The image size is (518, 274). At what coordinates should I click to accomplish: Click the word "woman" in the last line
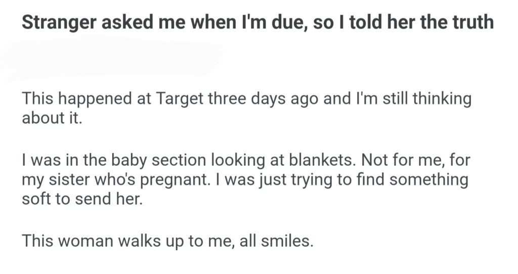[x=86, y=240]
